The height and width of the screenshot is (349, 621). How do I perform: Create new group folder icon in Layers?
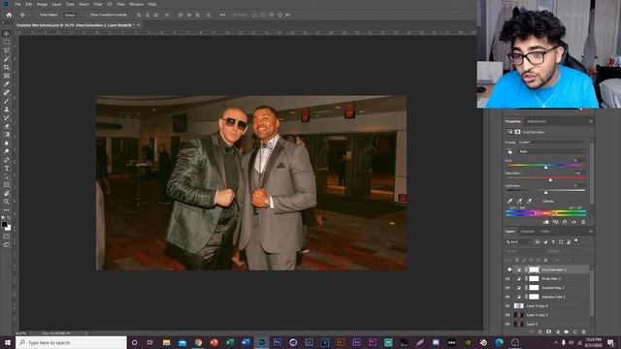pos(567,332)
